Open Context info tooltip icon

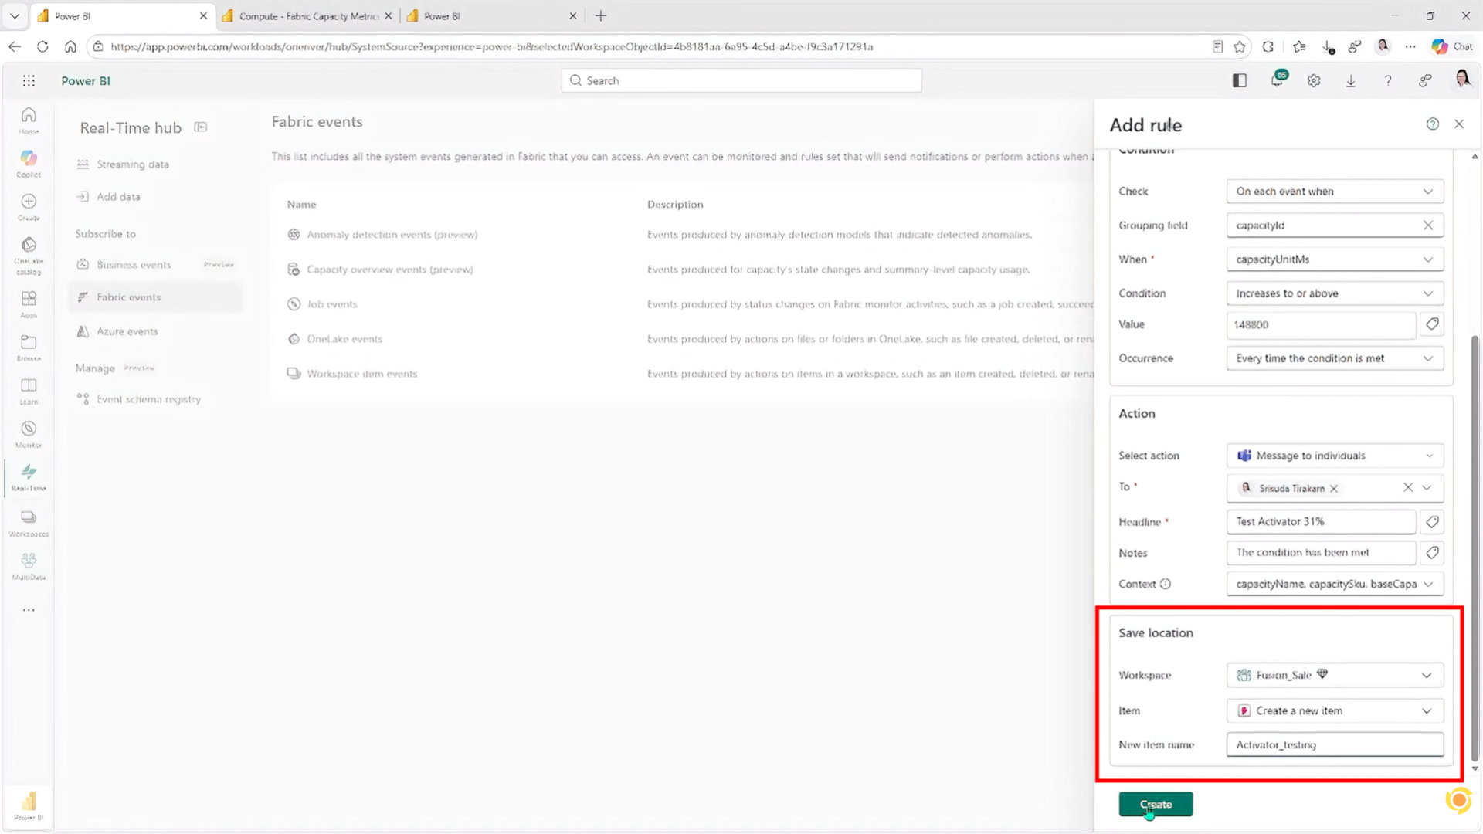(1166, 584)
